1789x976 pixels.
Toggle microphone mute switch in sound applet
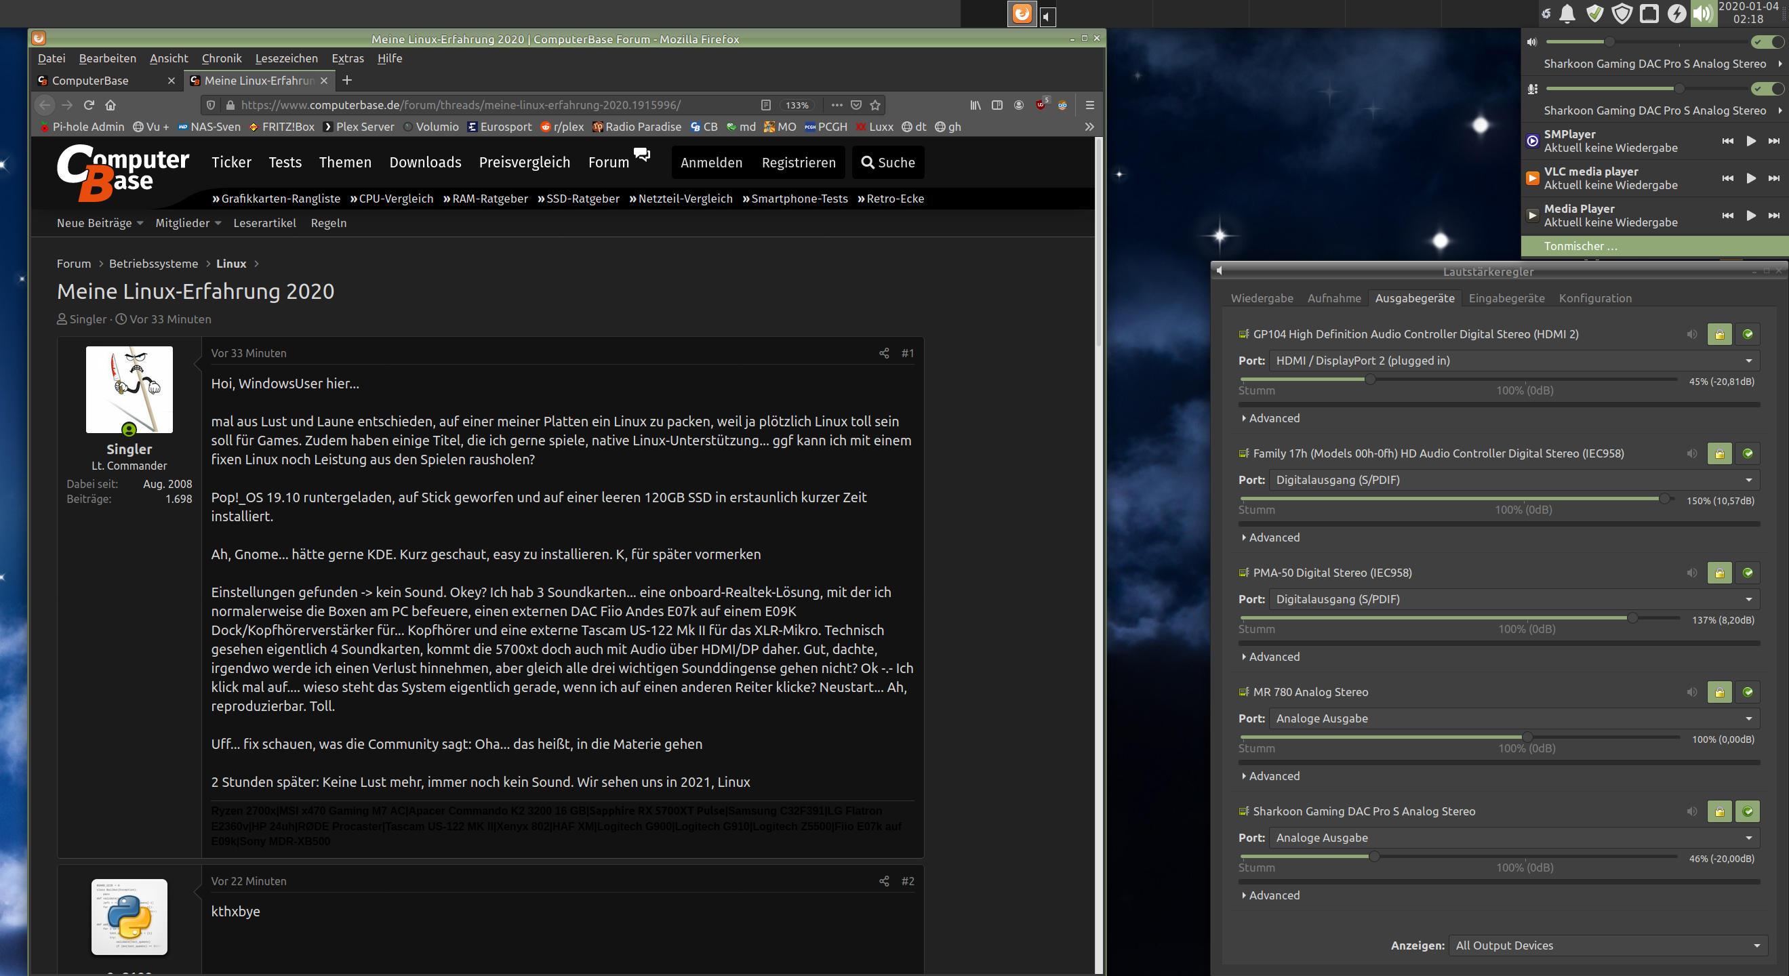1767,89
